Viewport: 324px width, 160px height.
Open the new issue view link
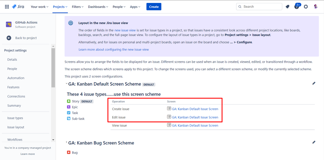point(125,30)
